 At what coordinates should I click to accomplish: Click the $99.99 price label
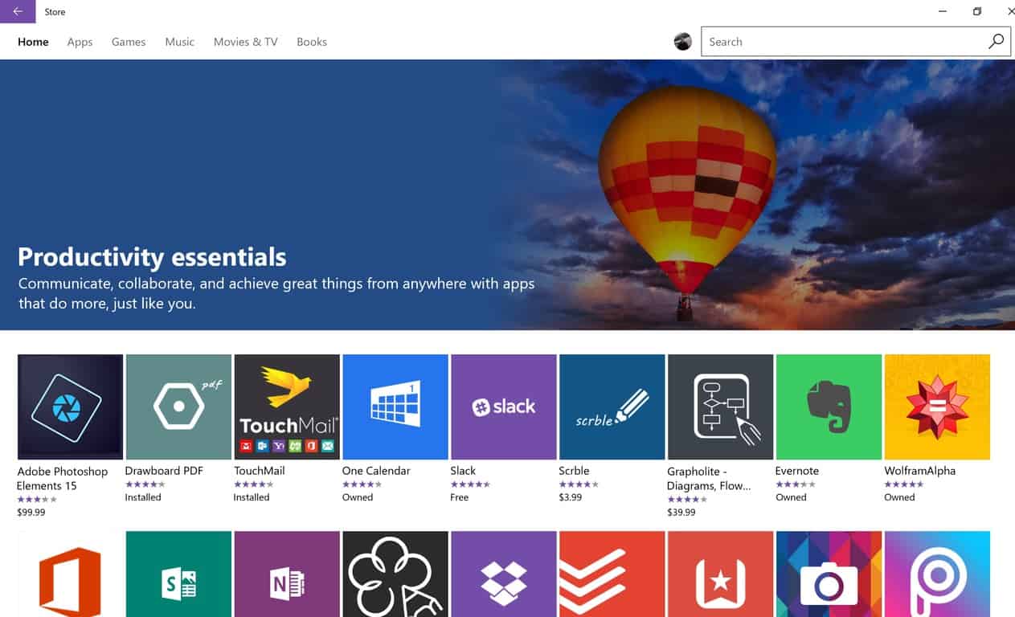coord(31,512)
